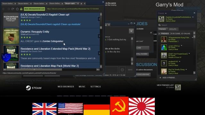The height and width of the screenshot is (115, 205).
Task: Focus the friends Search field
Action: click(178, 25)
